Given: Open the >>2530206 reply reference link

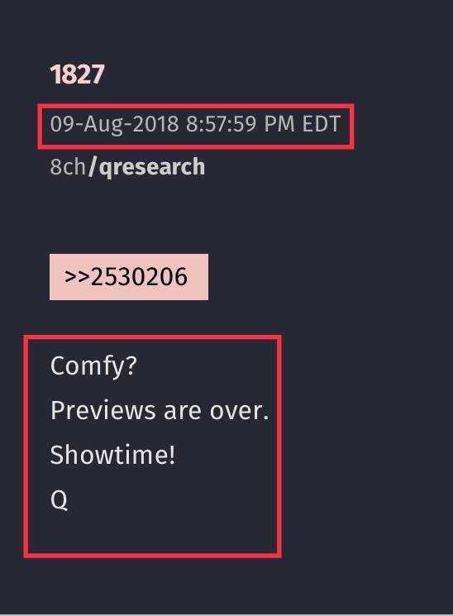Looking at the screenshot, I should pos(126,276).
